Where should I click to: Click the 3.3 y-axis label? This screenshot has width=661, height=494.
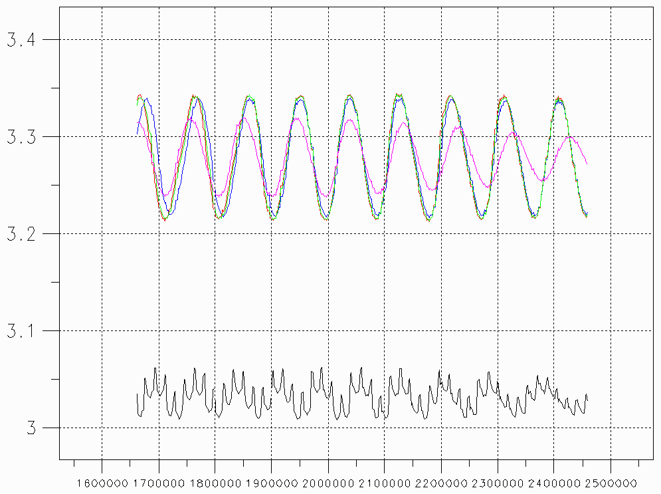(x=21, y=137)
